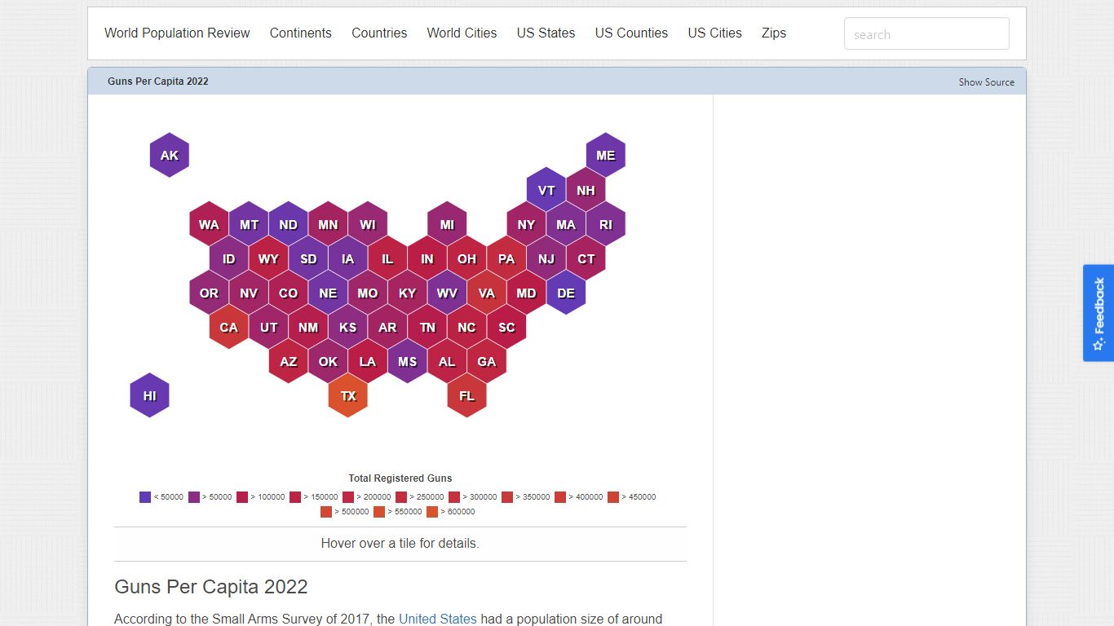The width and height of the screenshot is (1114, 626).
Task: Click the CO hexagon tile
Action: 289,293
